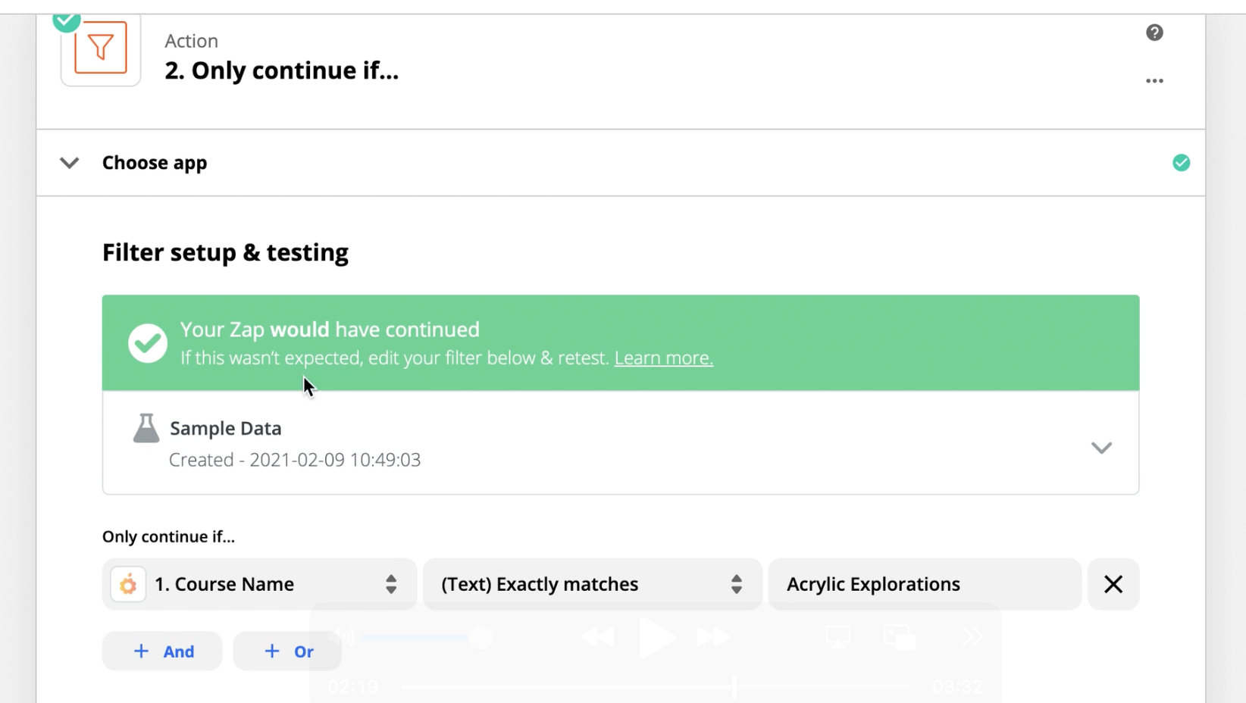Click the rewind button in player

click(597, 638)
